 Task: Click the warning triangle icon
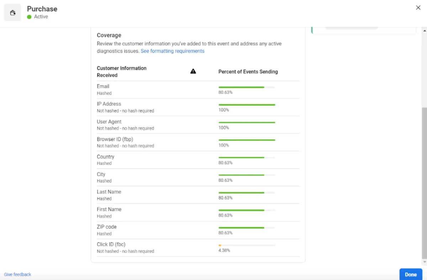coord(193,72)
